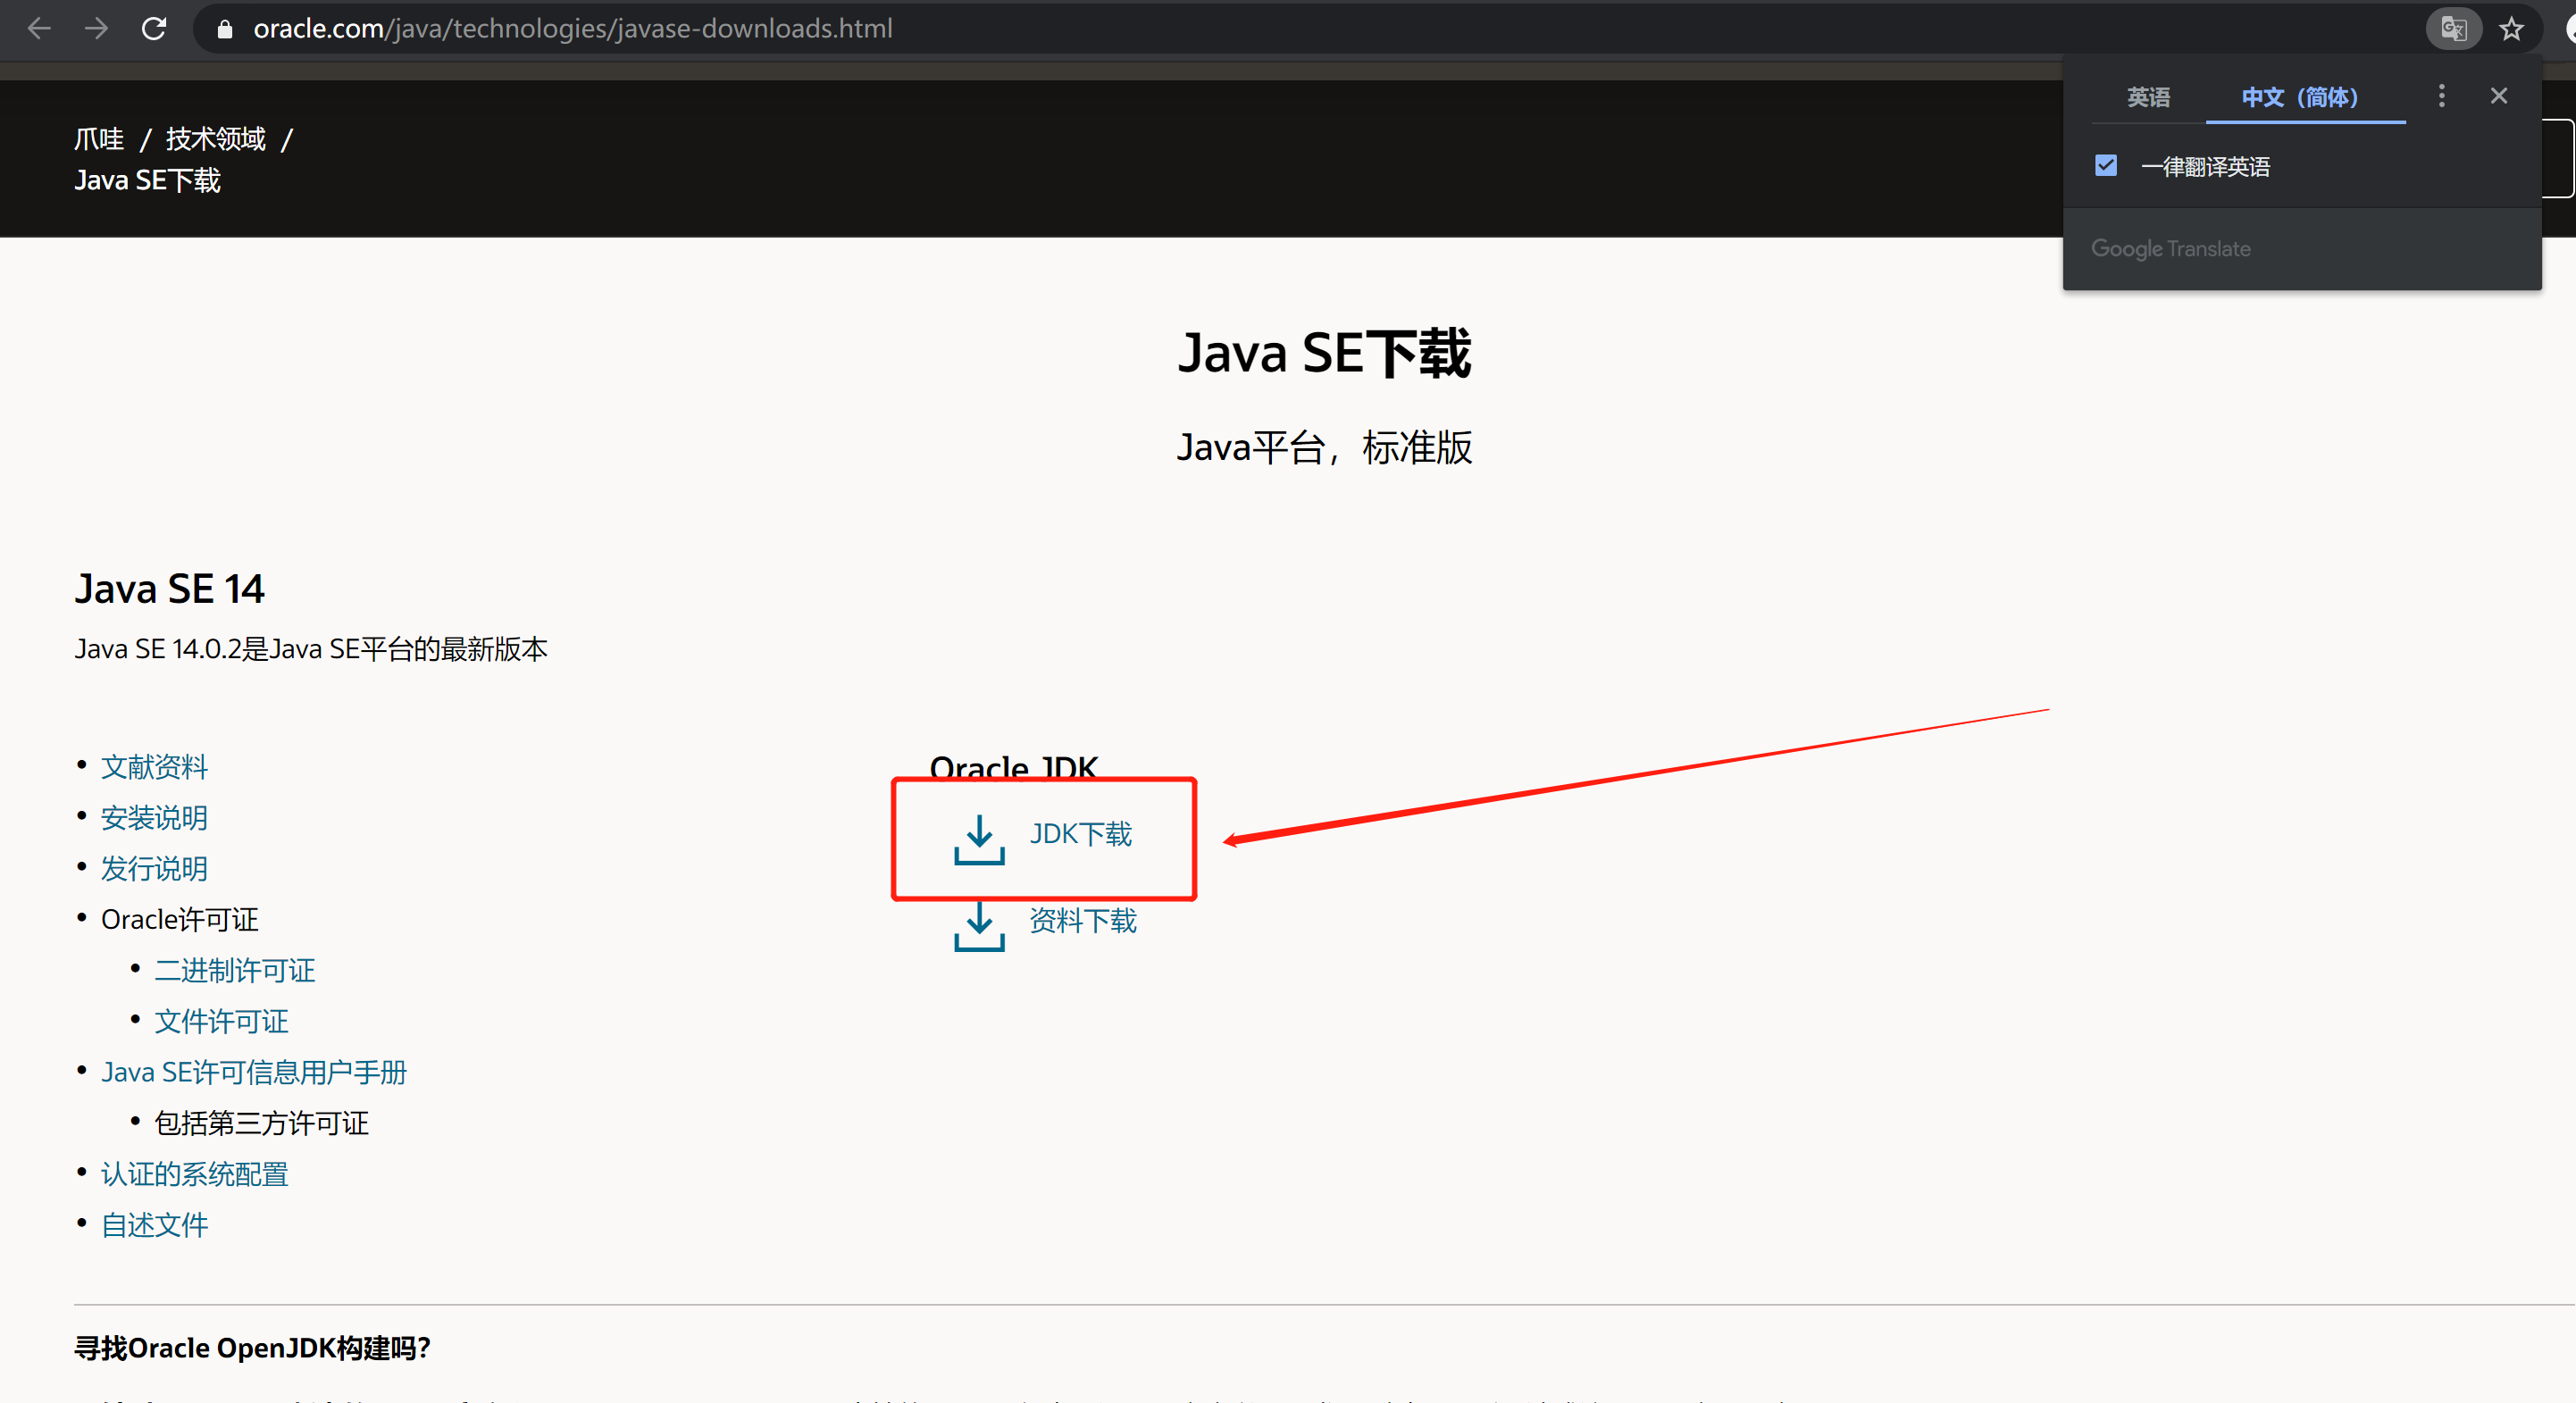Click the 资料下载 download arrow icon
Viewport: 2576px width, 1403px height.
tap(979, 926)
